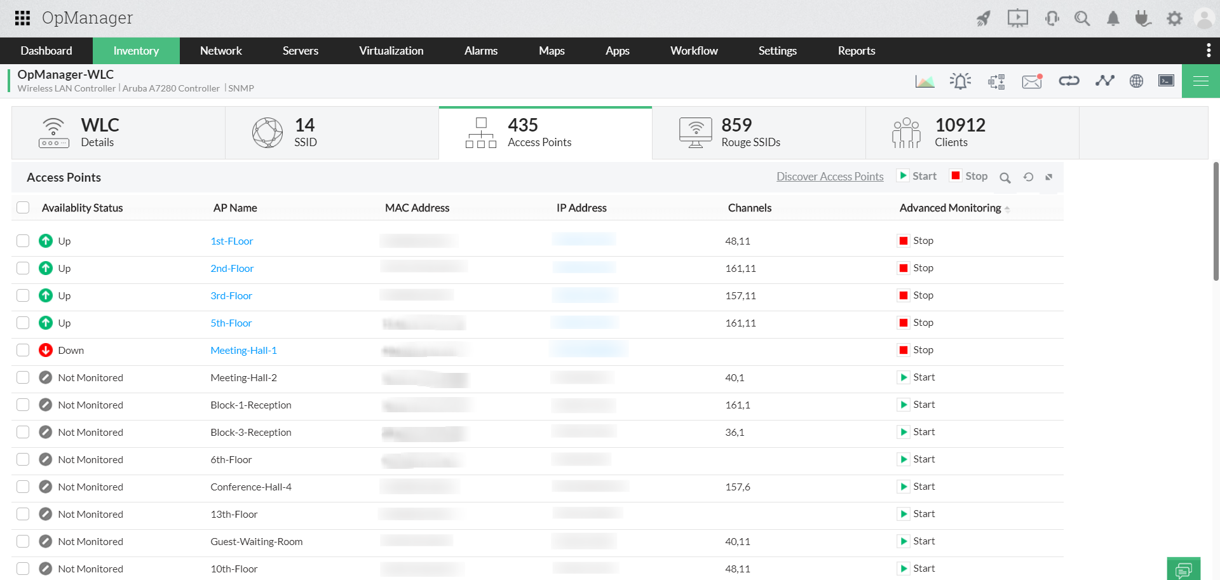The image size is (1220, 580).
Task: Start advanced monitoring for Guest-Waiting-Room
Action: [x=916, y=541]
